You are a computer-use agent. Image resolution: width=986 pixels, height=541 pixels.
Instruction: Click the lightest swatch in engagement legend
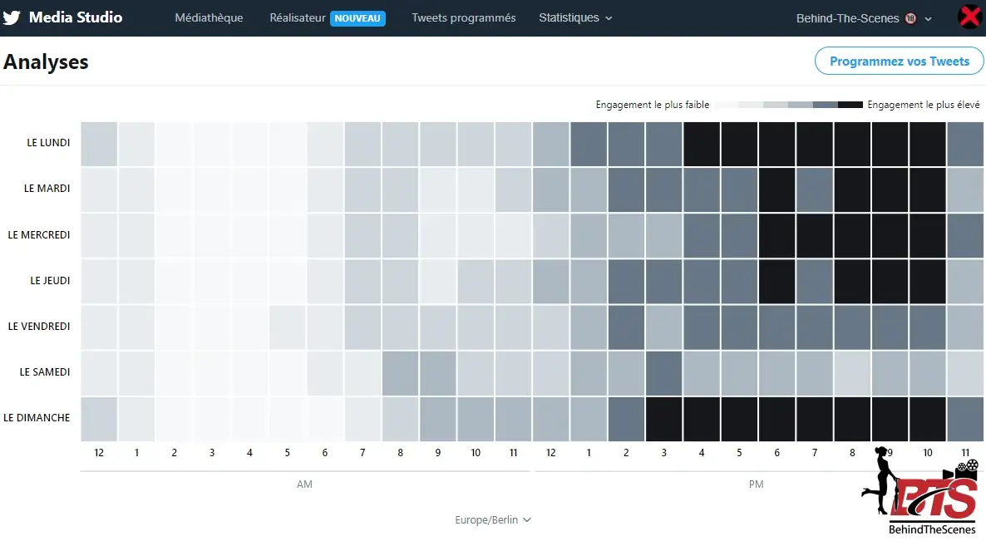tap(727, 105)
